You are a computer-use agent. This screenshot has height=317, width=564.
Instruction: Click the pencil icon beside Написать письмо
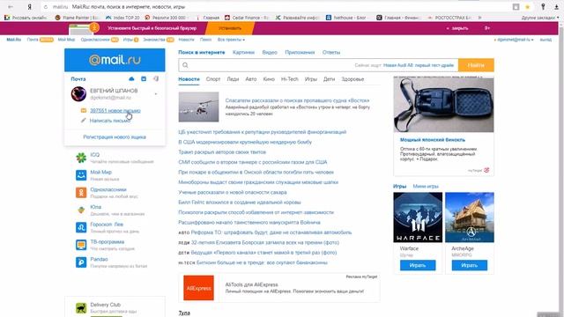point(84,121)
